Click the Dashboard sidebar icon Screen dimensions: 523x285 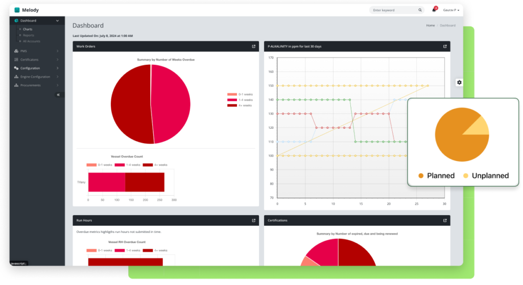click(x=16, y=21)
